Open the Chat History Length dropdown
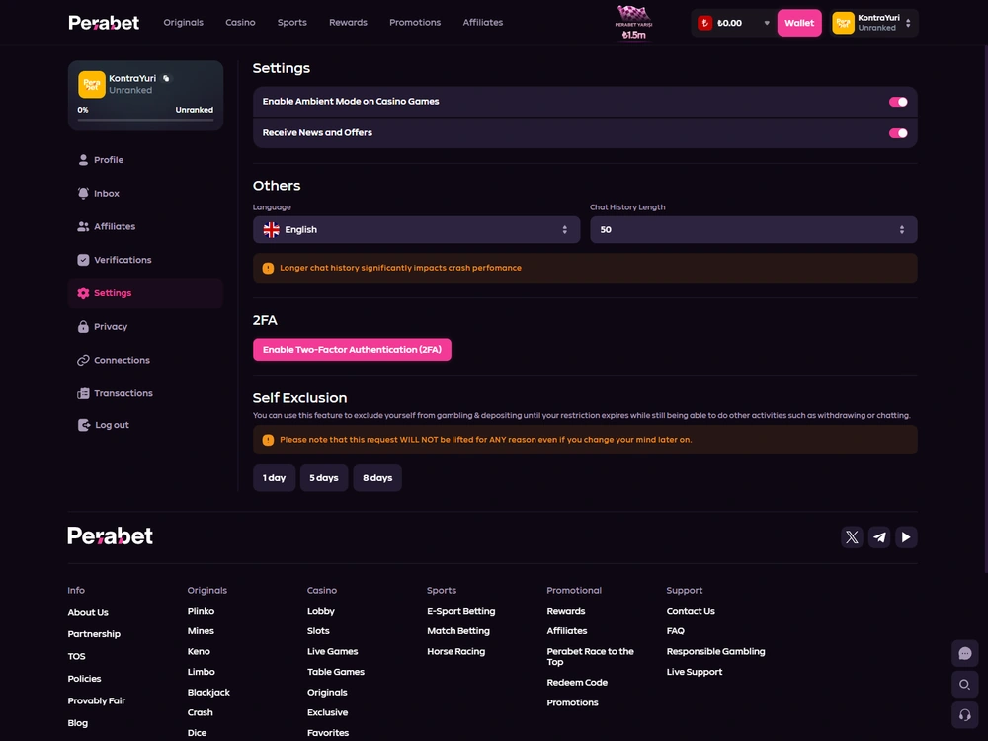988x741 pixels. 754,230
